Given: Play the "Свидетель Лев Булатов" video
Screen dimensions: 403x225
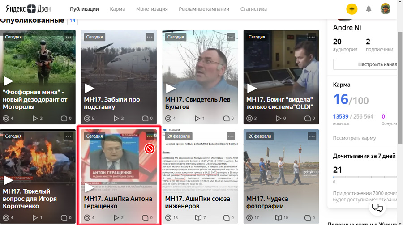Looking at the screenshot, I should pyautogui.click(x=171, y=89).
